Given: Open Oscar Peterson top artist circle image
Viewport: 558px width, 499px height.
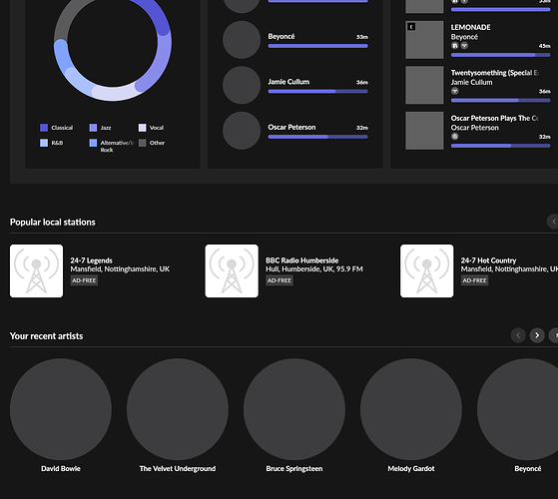Looking at the screenshot, I should click(x=242, y=131).
